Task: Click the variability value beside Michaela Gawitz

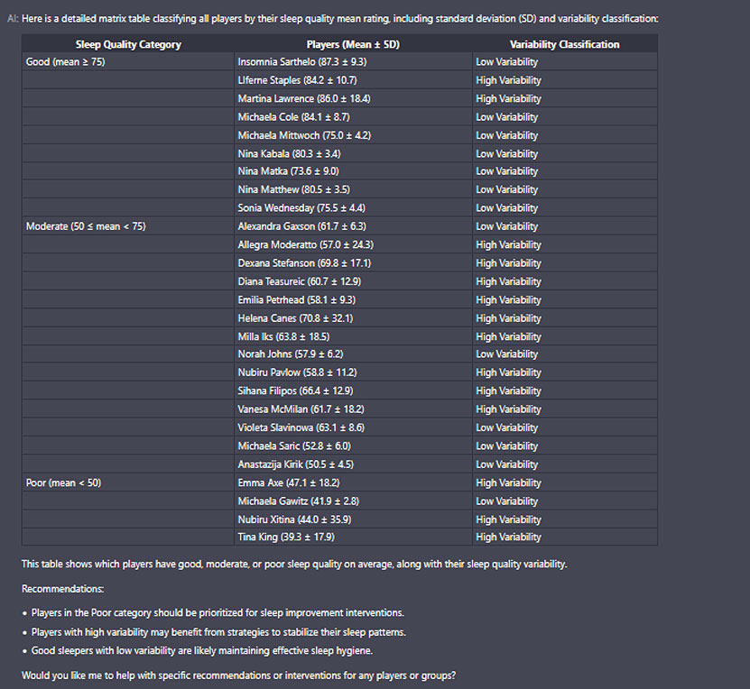Action: pyautogui.click(x=506, y=501)
